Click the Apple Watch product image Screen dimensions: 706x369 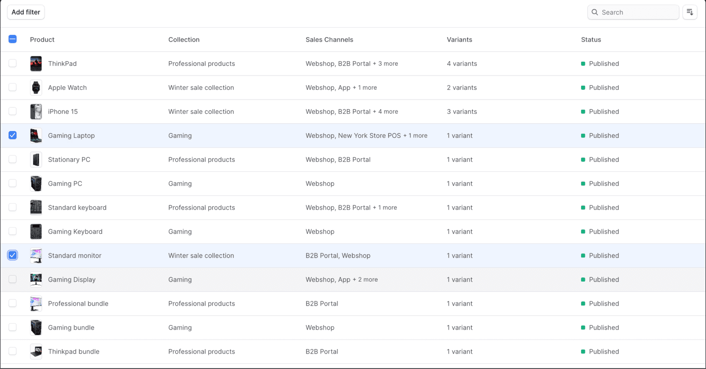(36, 87)
